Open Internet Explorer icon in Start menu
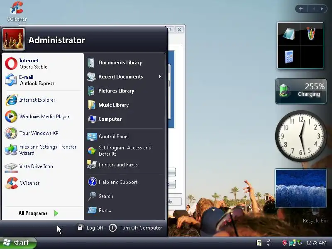This screenshot has width=332, height=249. click(x=12, y=100)
